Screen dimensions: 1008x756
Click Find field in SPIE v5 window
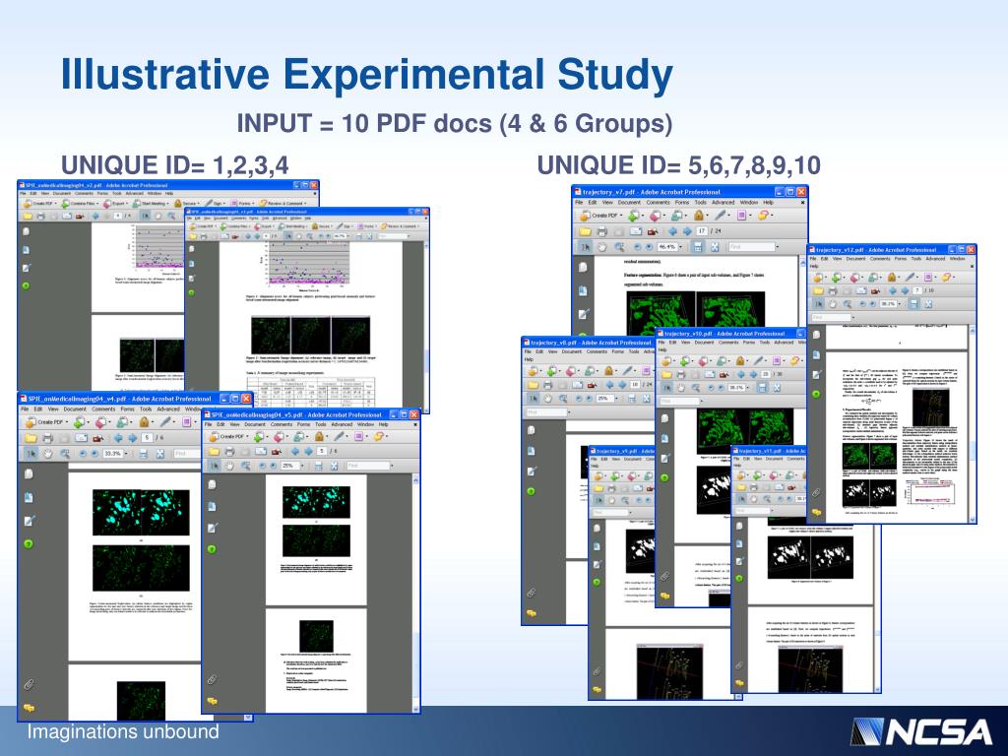(368, 466)
